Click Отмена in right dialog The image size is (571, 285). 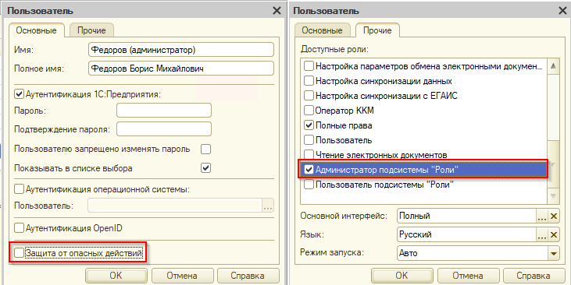tap(468, 276)
